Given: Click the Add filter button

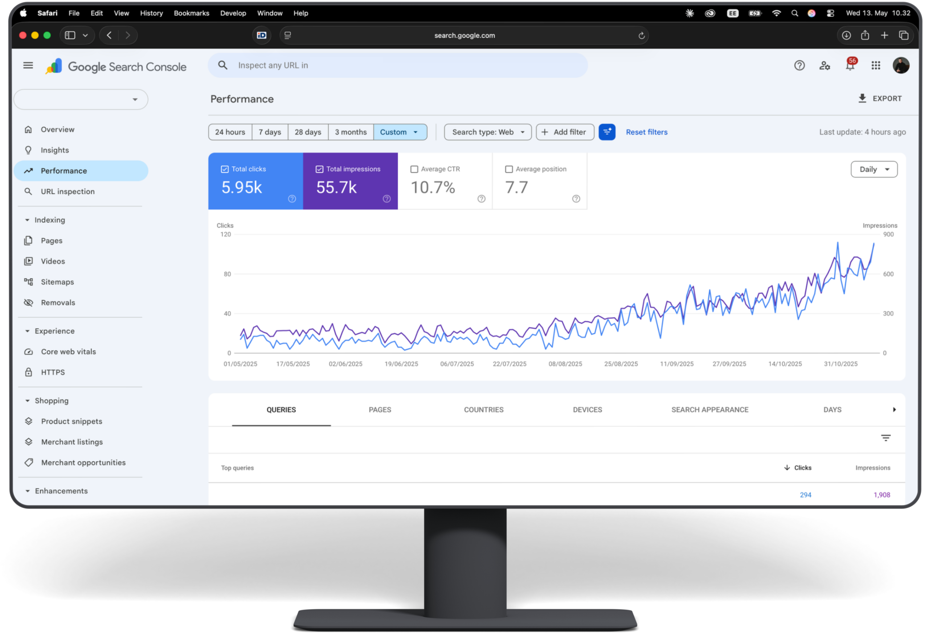Looking at the screenshot, I should click(565, 132).
